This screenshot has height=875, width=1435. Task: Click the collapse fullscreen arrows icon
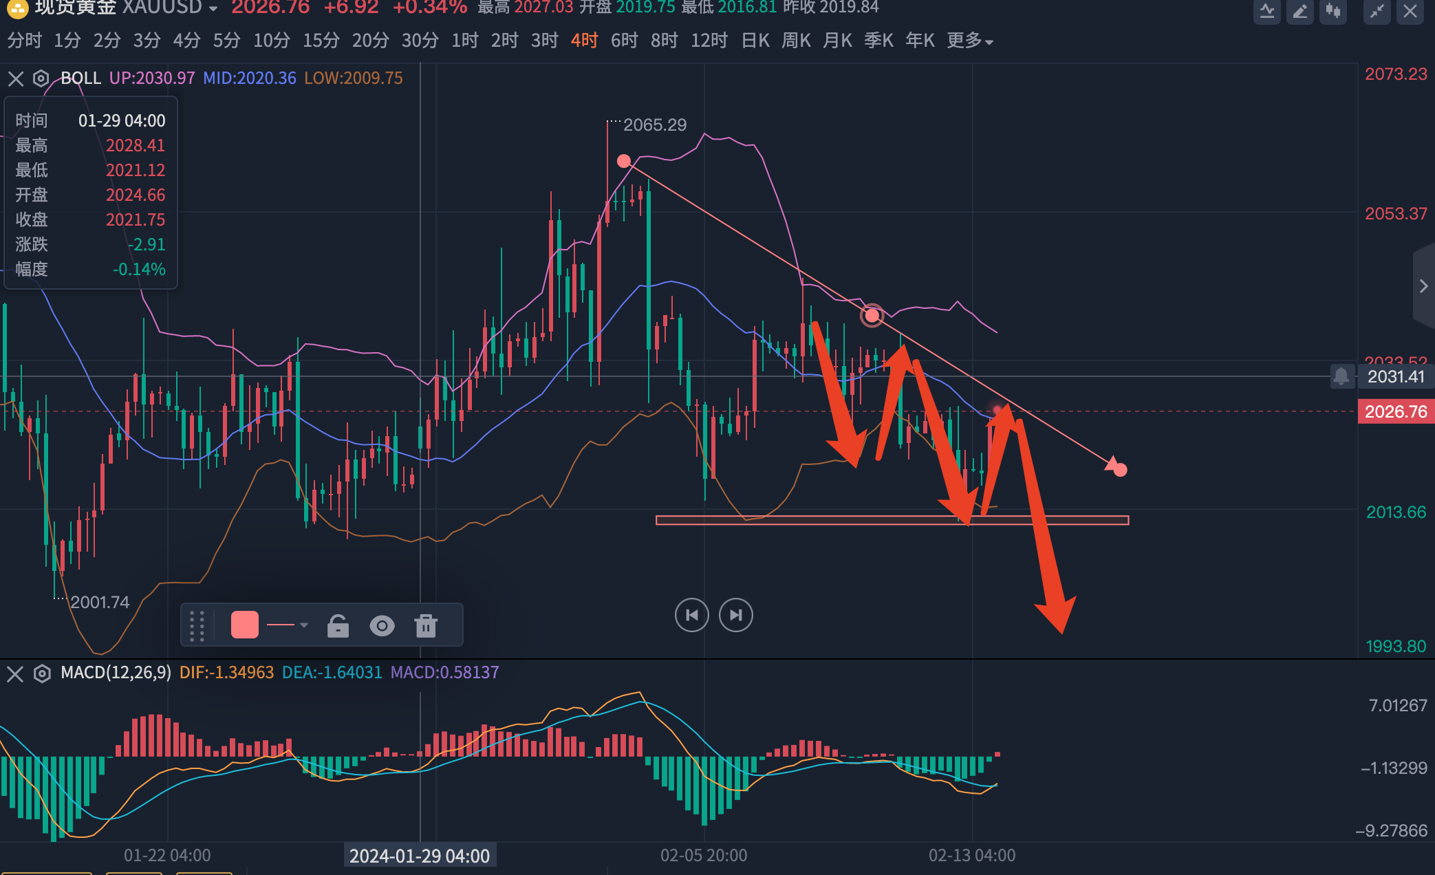pyautogui.click(x=1377, y=11)
